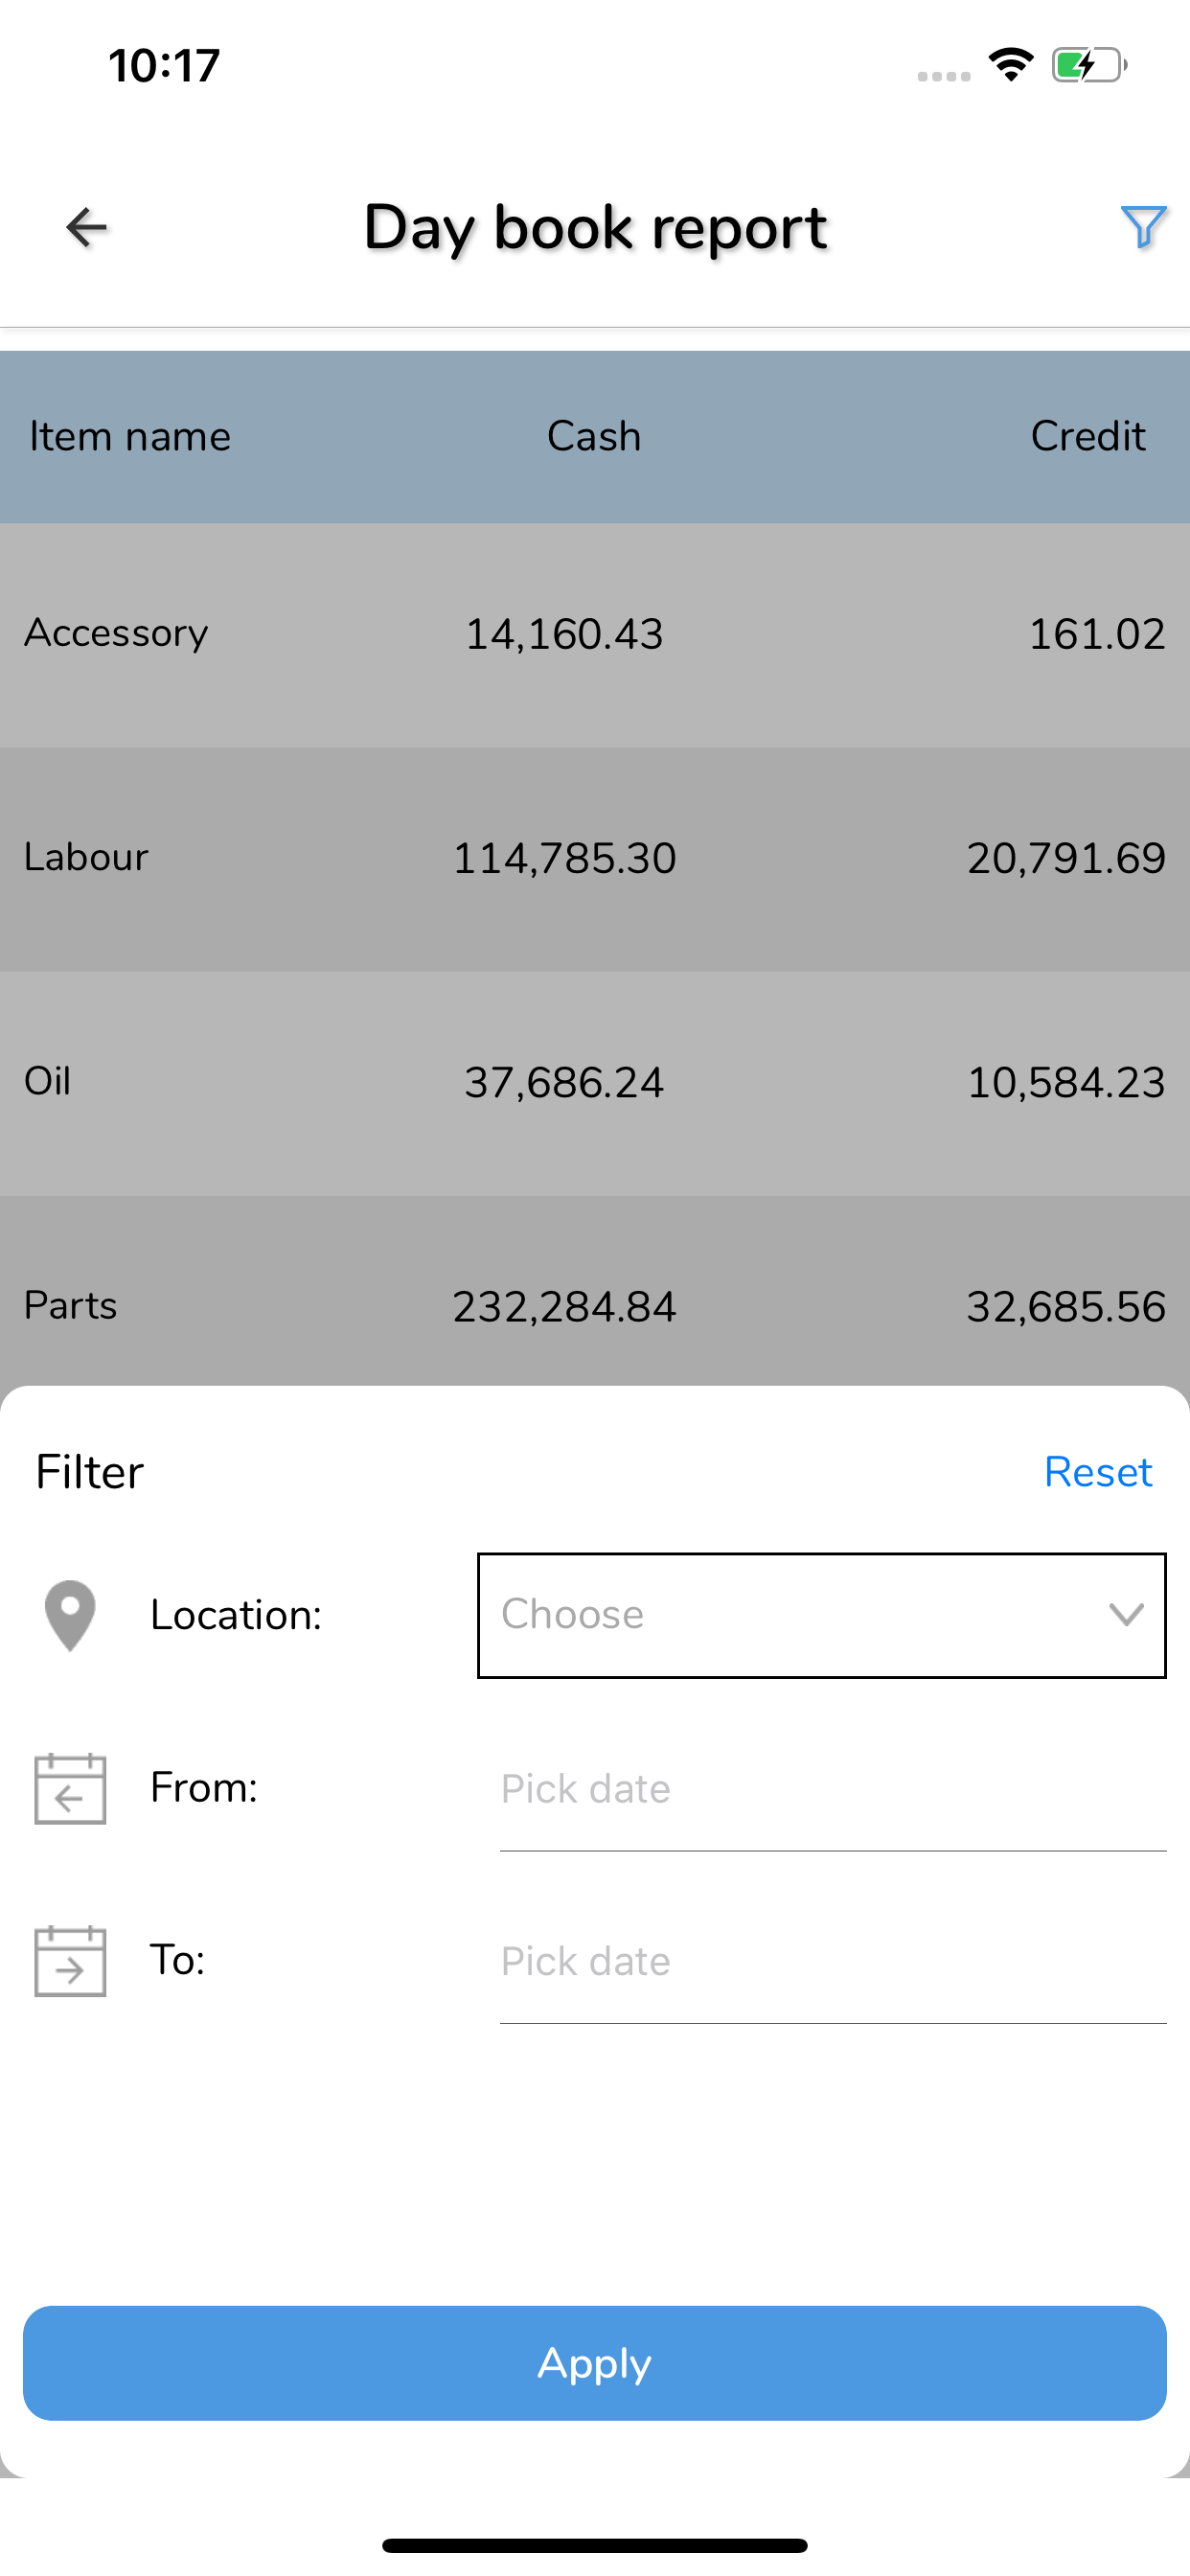Screen dimensions: 1190x2576
Task: Tap the Day book report title
Action: click(595, 228)
